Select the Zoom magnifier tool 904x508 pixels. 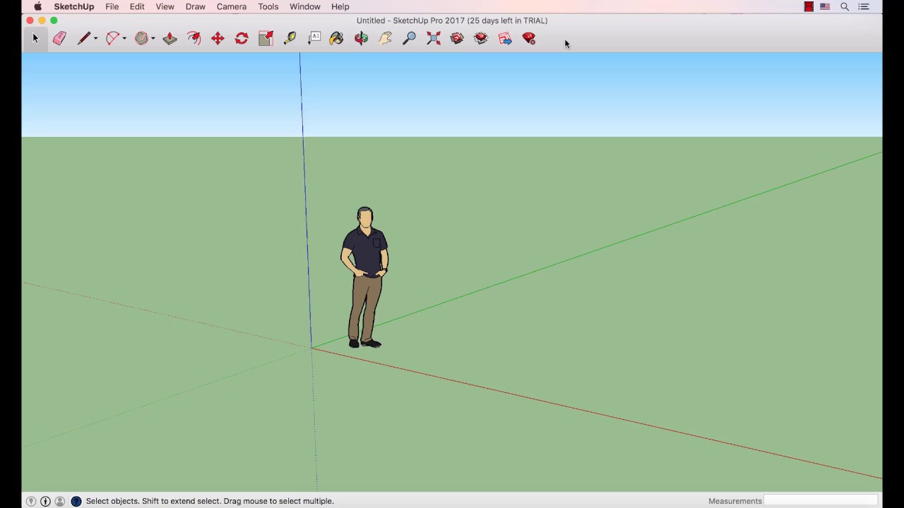409,39
